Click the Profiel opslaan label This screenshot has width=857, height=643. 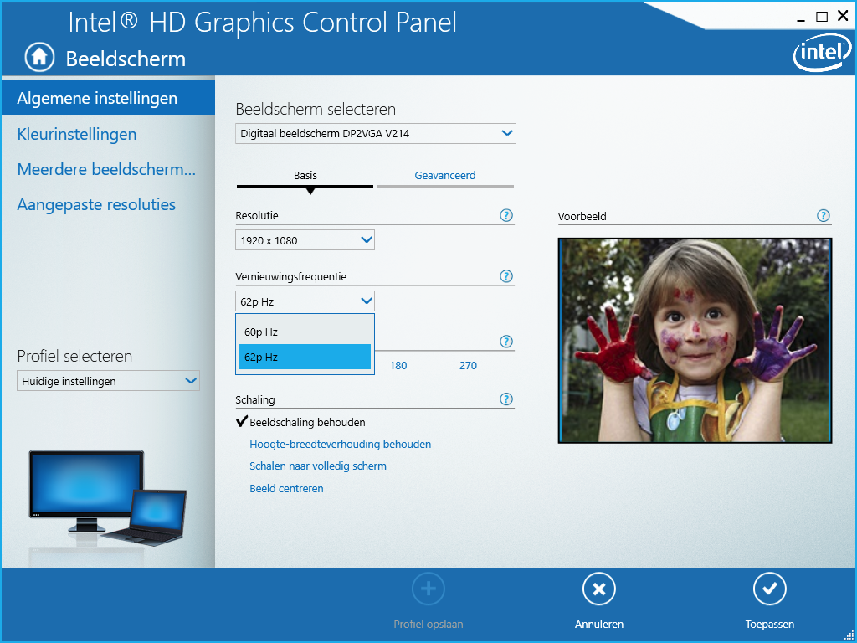[428, 625]
